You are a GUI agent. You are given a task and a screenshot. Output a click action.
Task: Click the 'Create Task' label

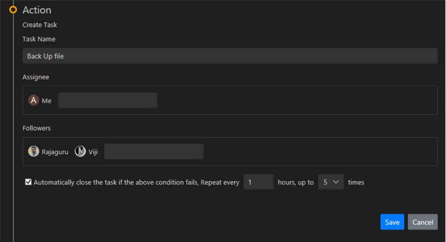40,25
